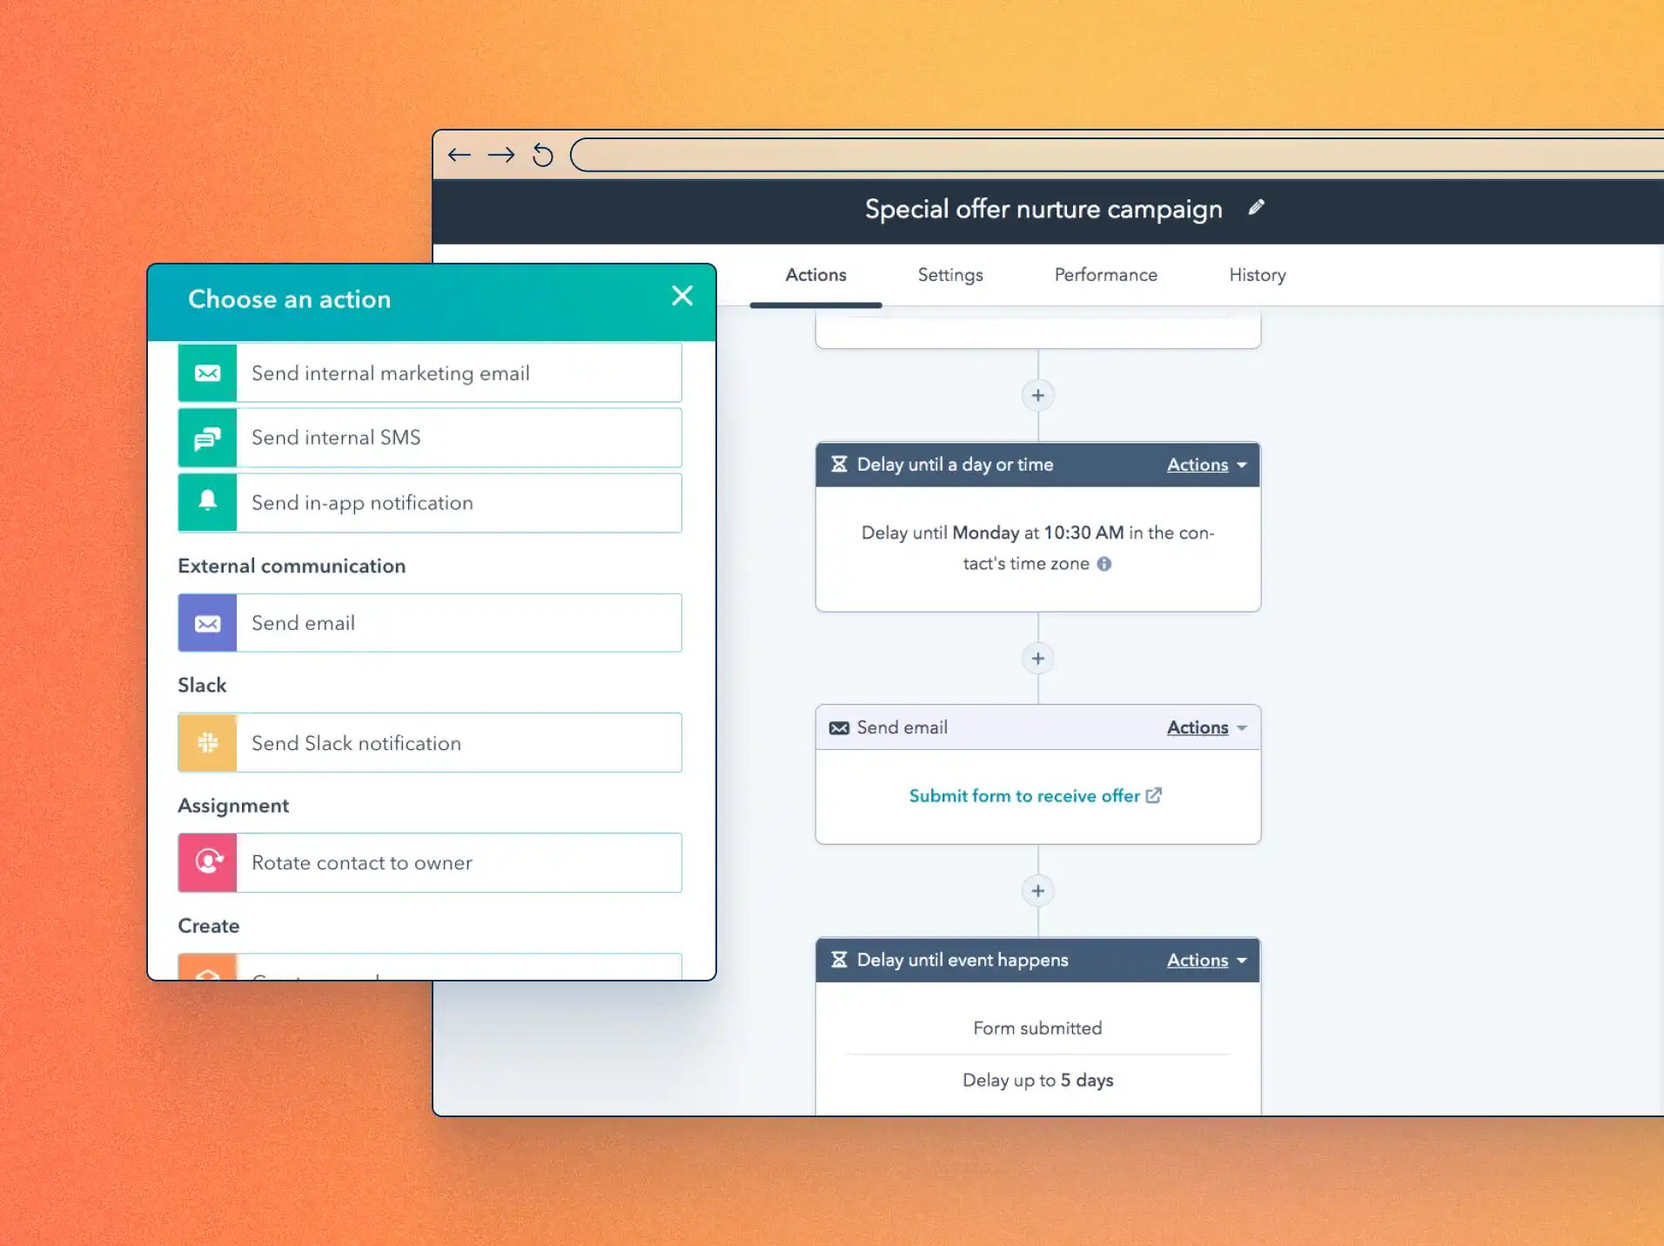1664x1246 pixels.
Task: Click the Special offer nurture campaign title
Action: coord(1043,209)
